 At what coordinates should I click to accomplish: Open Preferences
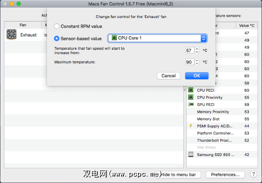(225, 175)
